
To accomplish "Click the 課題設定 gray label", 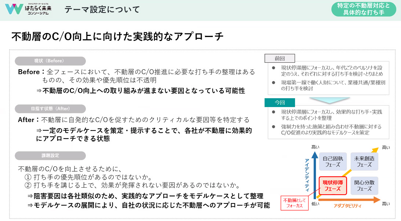I will click(x=50, y=155).
